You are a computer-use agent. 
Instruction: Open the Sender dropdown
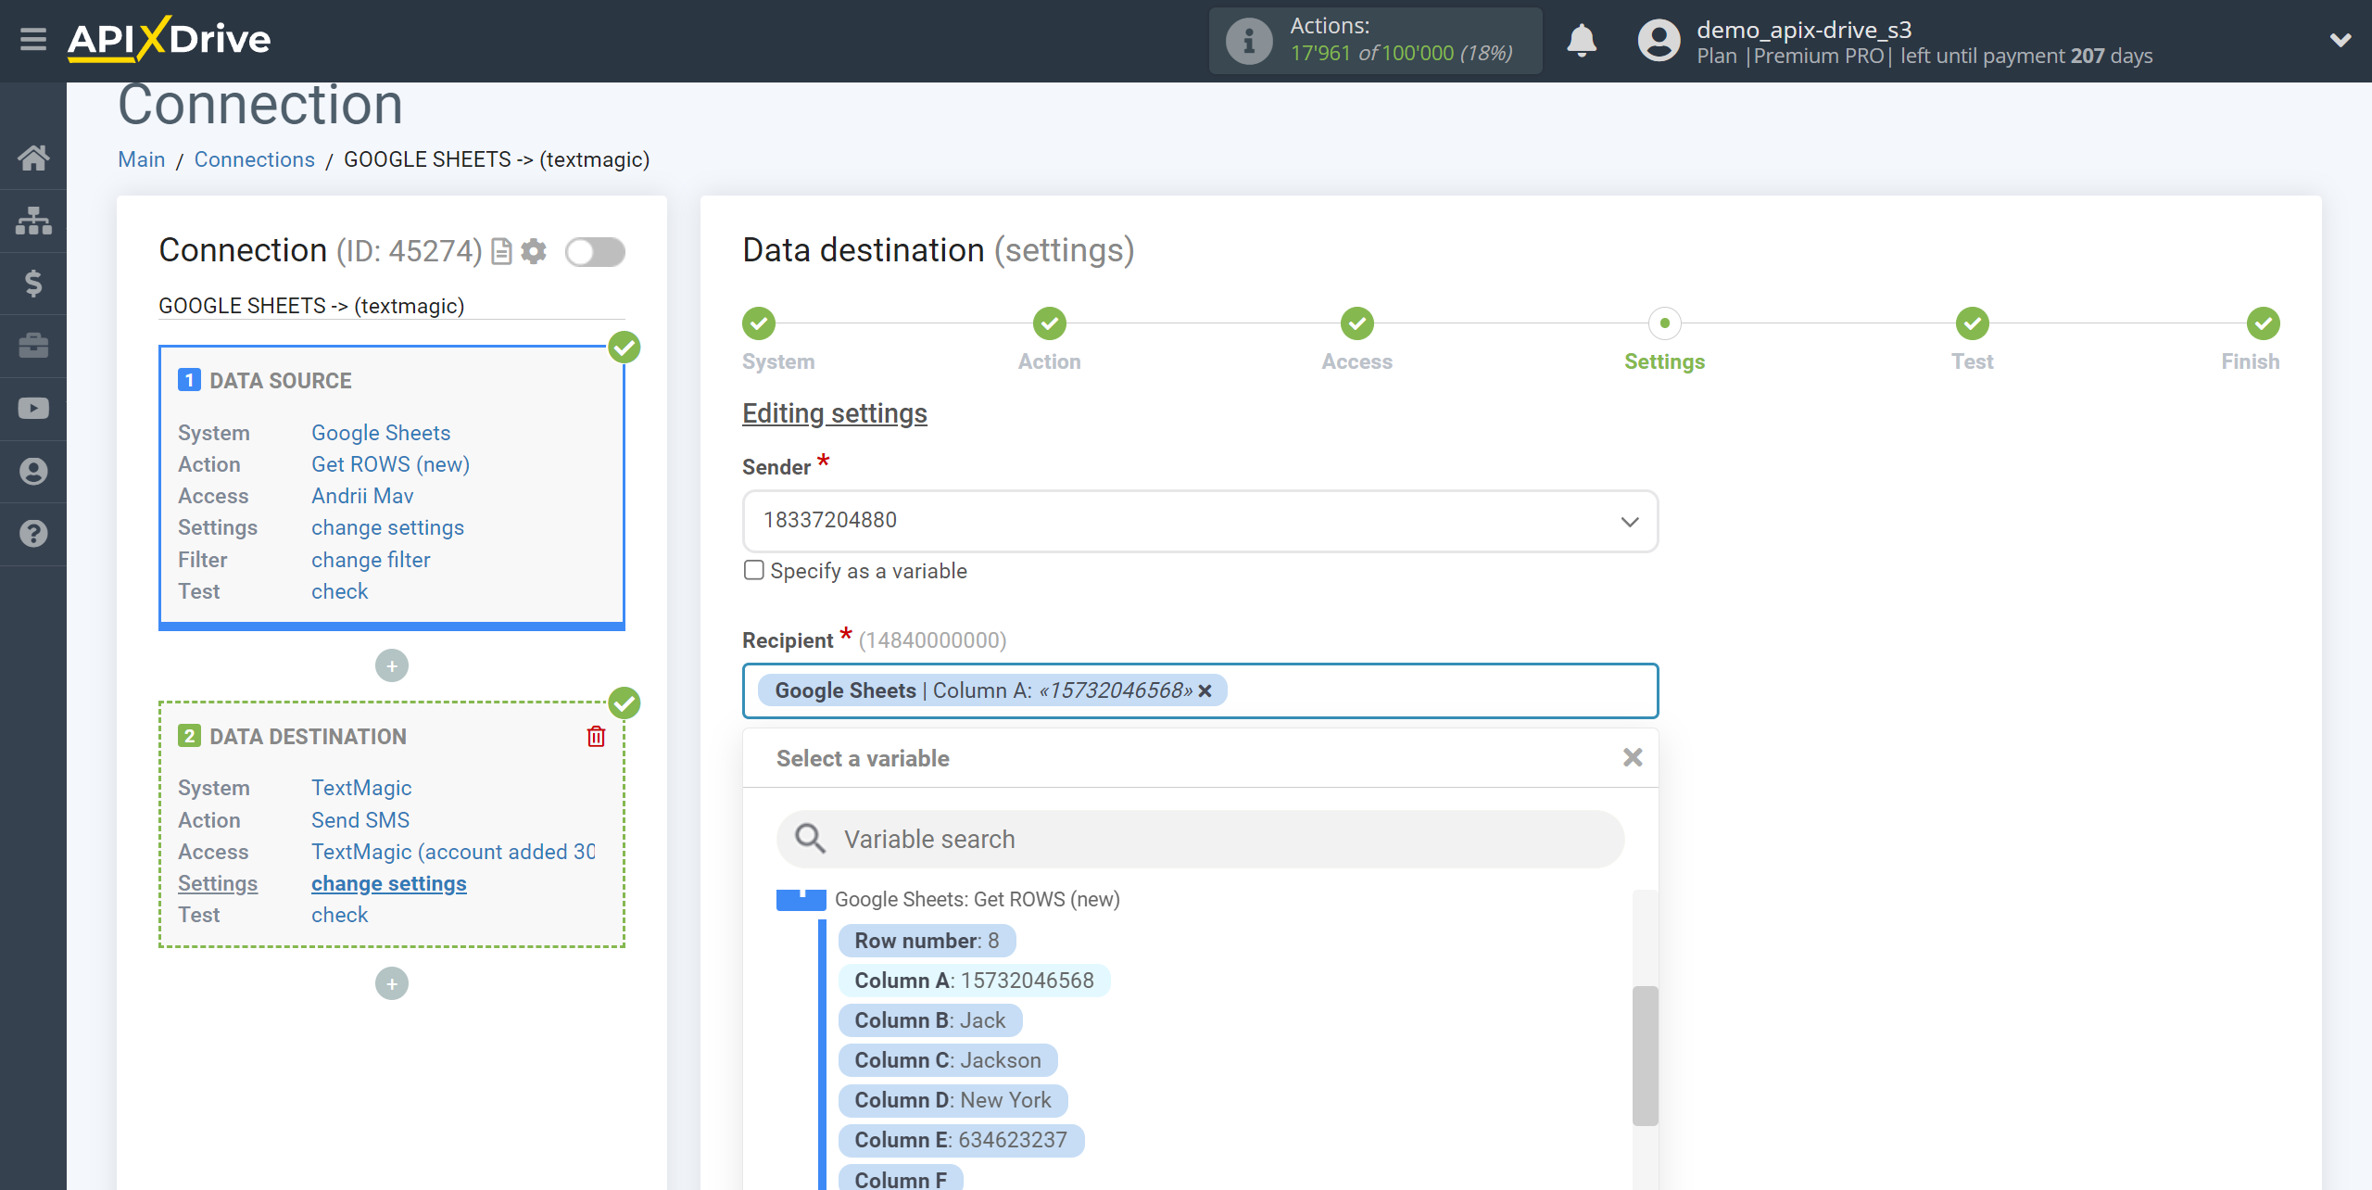(1200, 521)
